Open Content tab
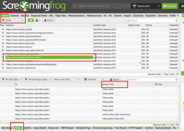This screenshot has height=131, width=184. tap(117, 16)
